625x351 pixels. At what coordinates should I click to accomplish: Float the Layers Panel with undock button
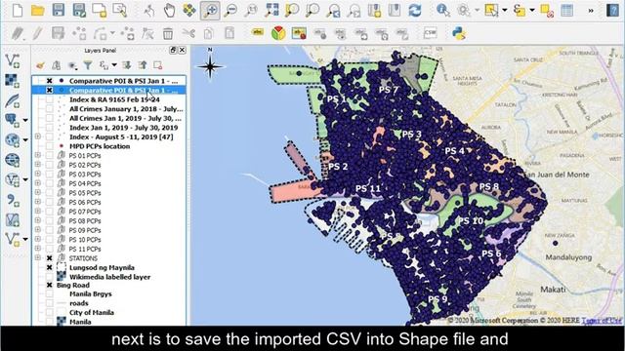tap(173, 50)
